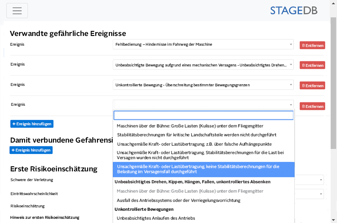Viewport: 337px width, 223px height.
Task: Add event under Damit verbundene Gefahrensituationen
Action: point(31,150)
